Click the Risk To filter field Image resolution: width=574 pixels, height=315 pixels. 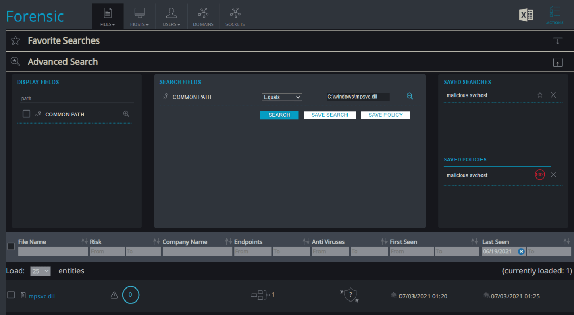(143, 251)
